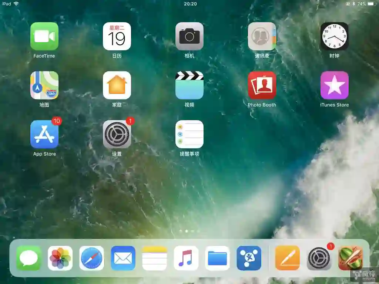Open the iTunes Store app
Screen dimensions: 379x284
coord(335,85)
